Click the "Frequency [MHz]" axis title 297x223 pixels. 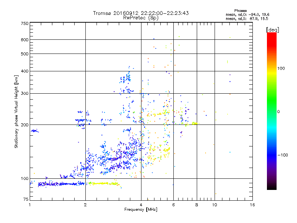pos(141,210)
